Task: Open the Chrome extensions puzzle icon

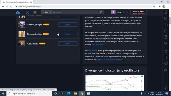Action: (159, 6)
